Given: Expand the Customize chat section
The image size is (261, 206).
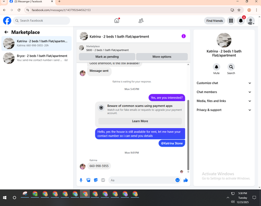Looking at the screenshot, I should [224, 83].
